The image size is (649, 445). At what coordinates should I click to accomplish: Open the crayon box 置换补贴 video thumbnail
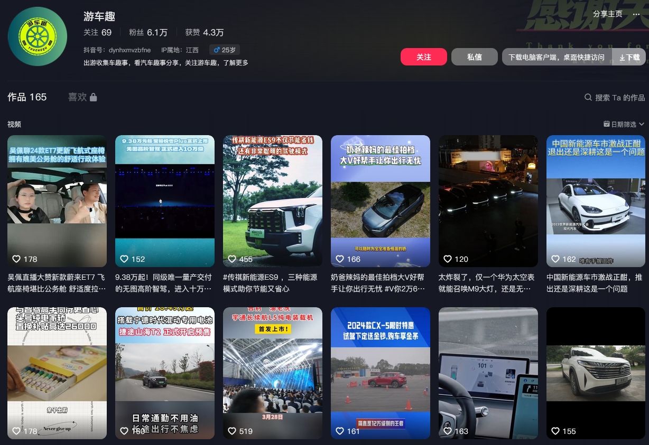point(57,373)
